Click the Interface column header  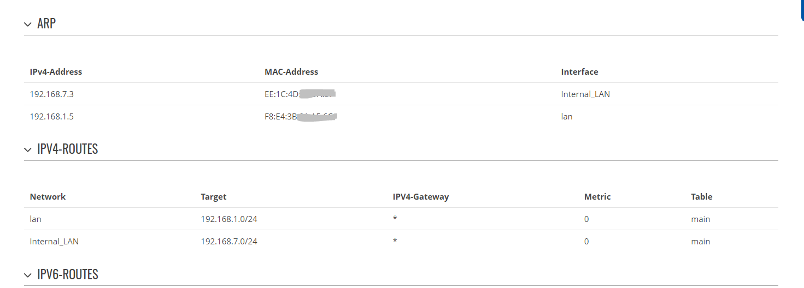click(x=579, y=72)
